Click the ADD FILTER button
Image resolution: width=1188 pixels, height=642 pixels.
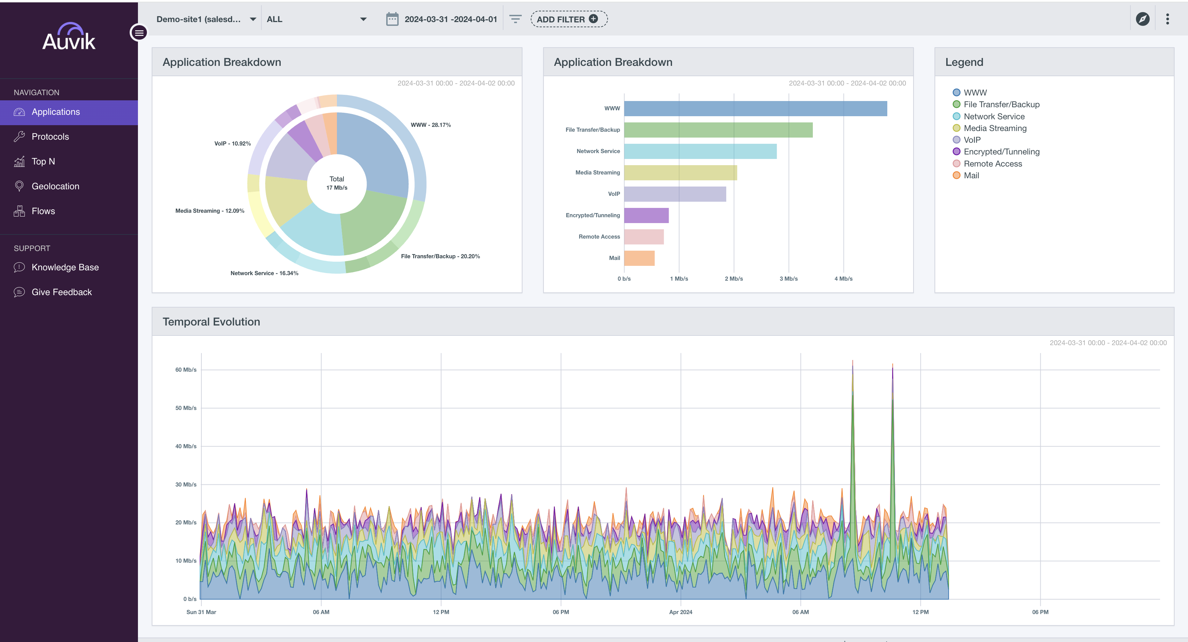pos(569,19)
